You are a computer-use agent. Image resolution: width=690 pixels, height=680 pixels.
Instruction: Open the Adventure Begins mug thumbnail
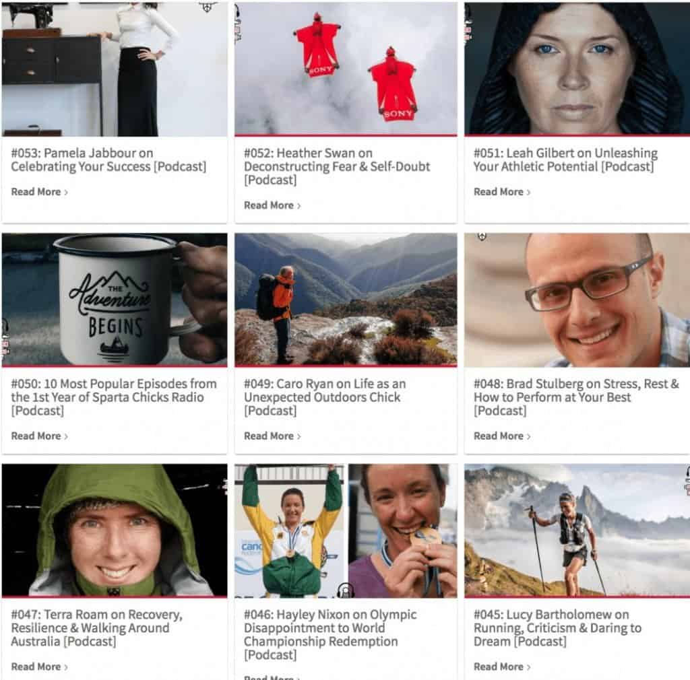(x=115, y=300)
